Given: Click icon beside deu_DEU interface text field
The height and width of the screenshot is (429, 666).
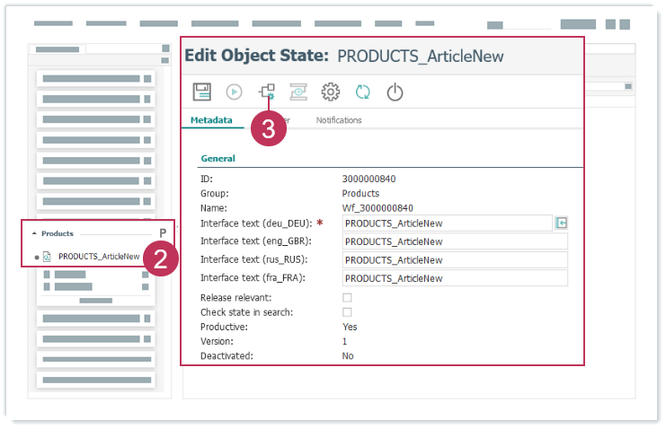Looking at the screenshot, I should click(x=562, y=223).
